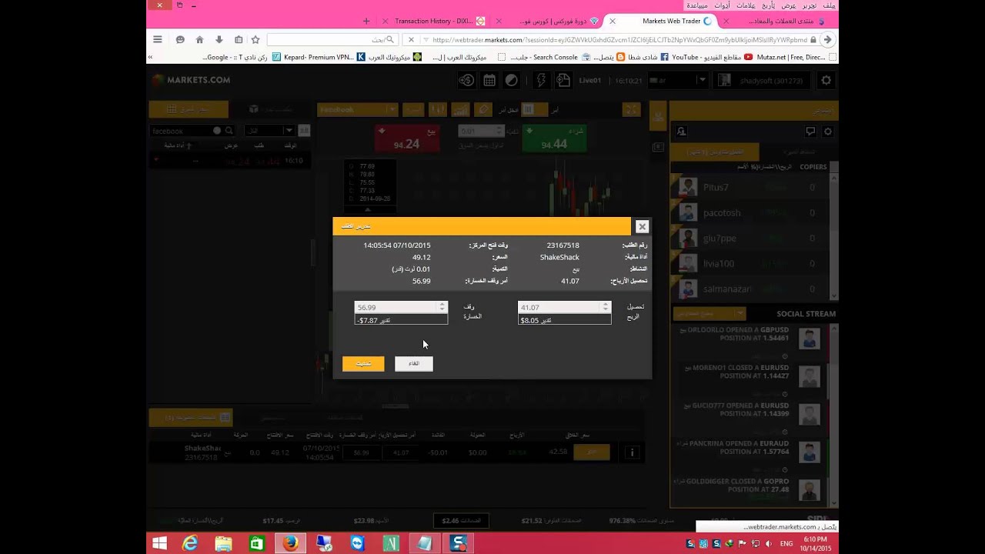The image size is (985, 554).
Task: Click the white cancel button in dialog
Action: [414, 364]
